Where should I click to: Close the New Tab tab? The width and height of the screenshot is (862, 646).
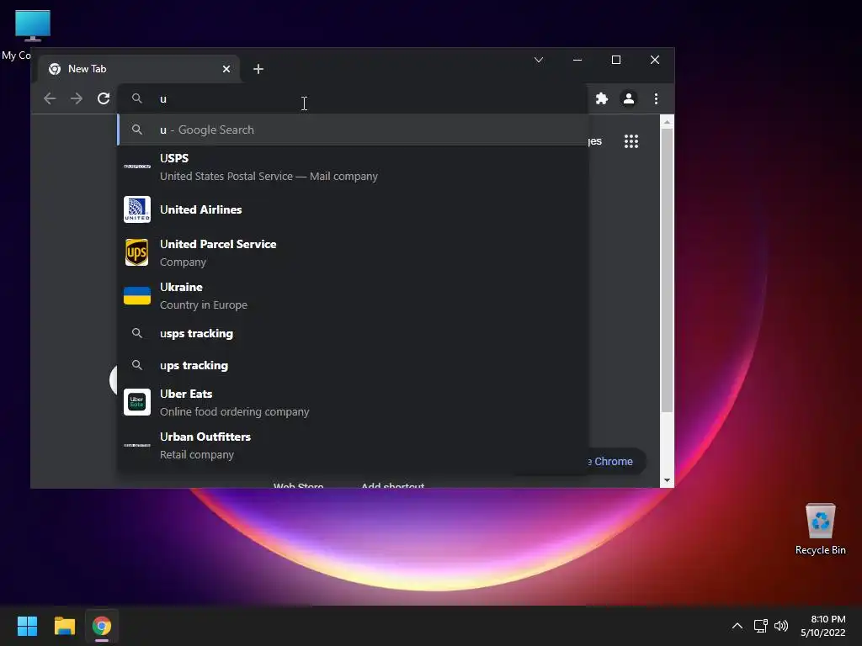[226, 69]
